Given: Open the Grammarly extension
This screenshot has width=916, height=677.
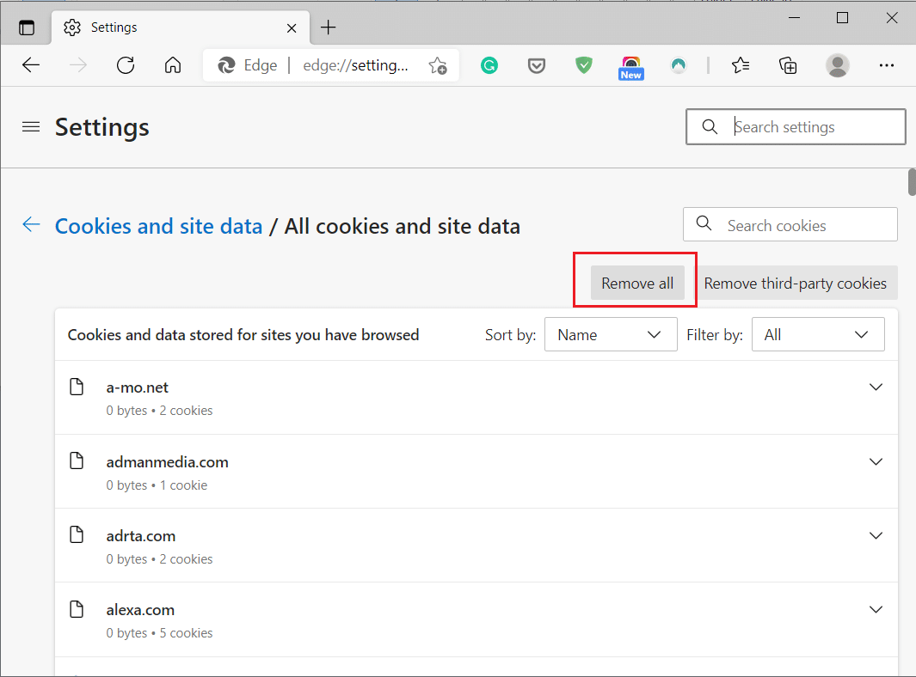Looking at the screenshot, I should coord(489,65).
